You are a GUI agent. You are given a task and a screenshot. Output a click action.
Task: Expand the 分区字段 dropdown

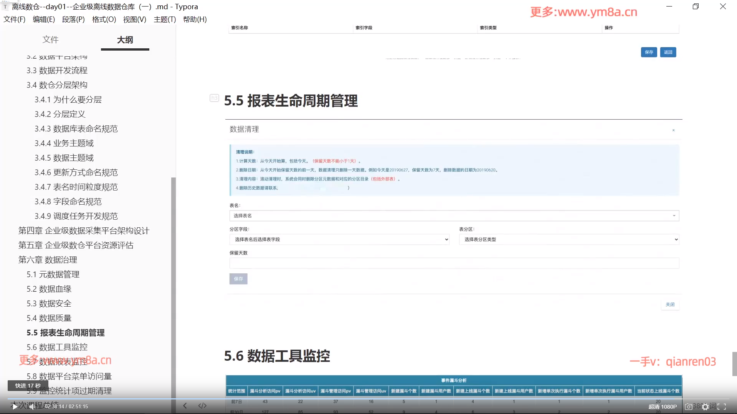coord(339,240)
